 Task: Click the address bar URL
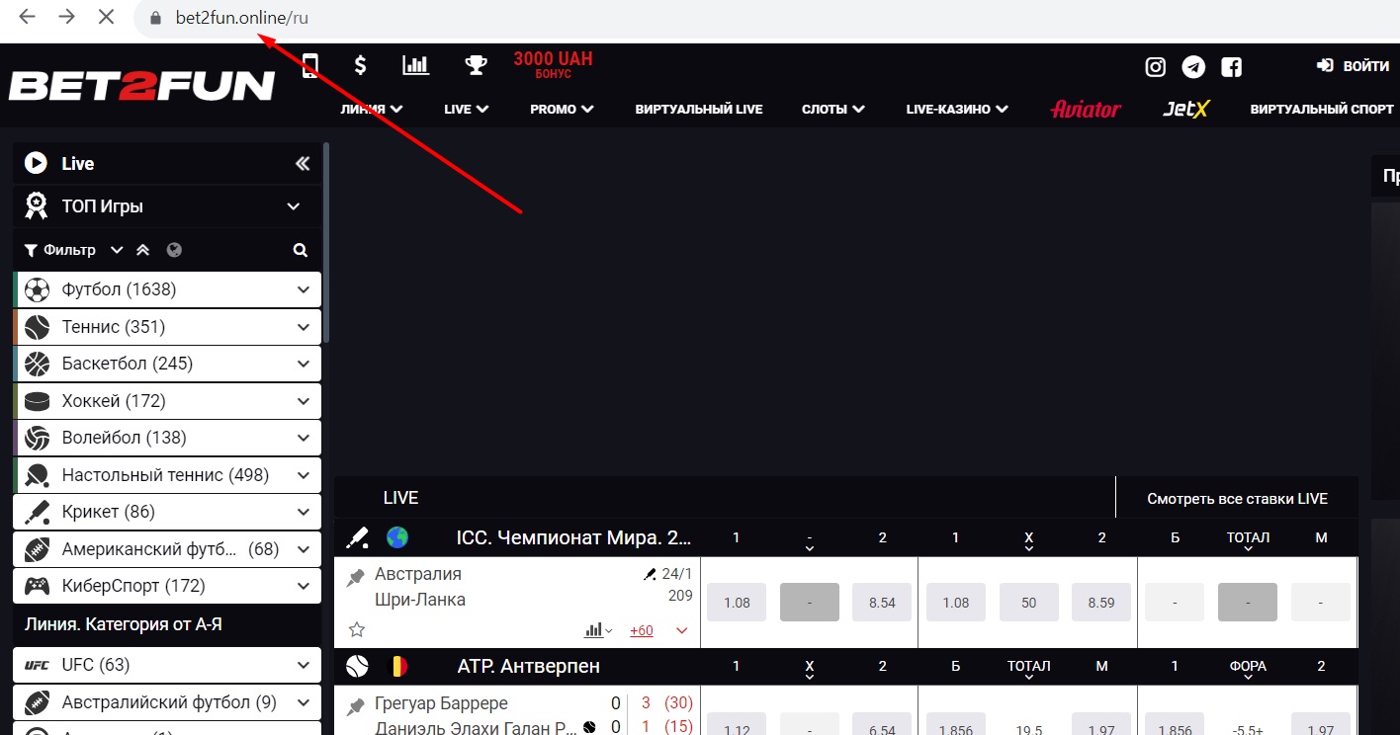(x=242, y=18)
